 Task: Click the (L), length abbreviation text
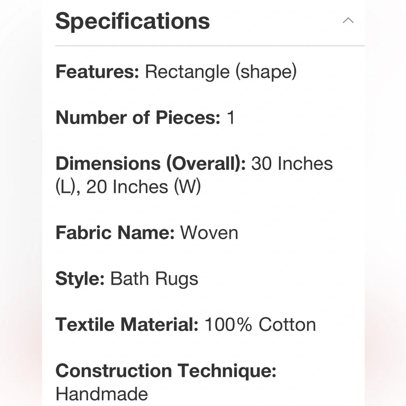(x=68, y=187)
